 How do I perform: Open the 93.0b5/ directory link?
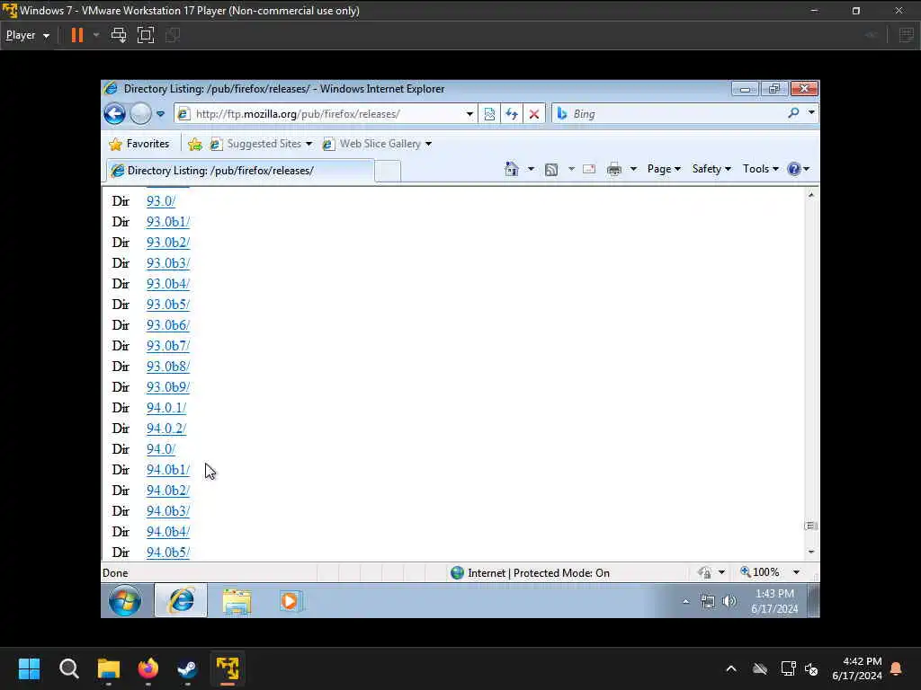click(168, 305)
